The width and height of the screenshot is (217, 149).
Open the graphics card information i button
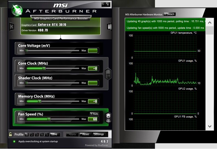pyautogui.click(x=109, y=27)
